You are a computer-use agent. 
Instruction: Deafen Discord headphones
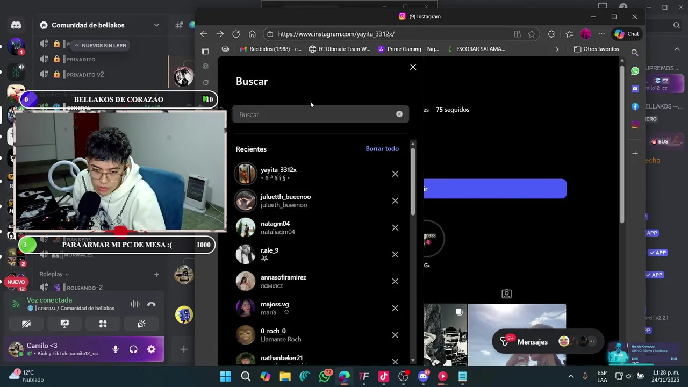tap(133, 349)
